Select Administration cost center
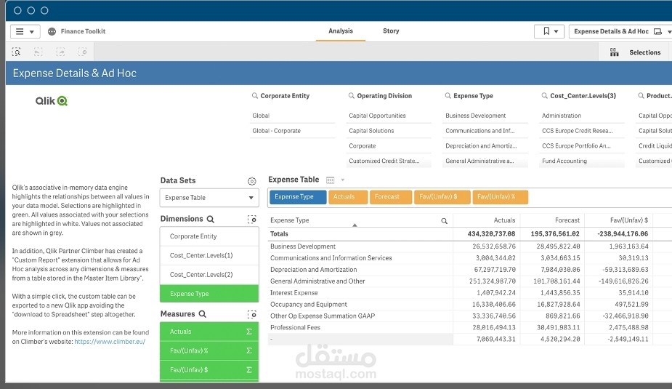The width and height of the screenshot is (672, 389). tap(582, 116)
